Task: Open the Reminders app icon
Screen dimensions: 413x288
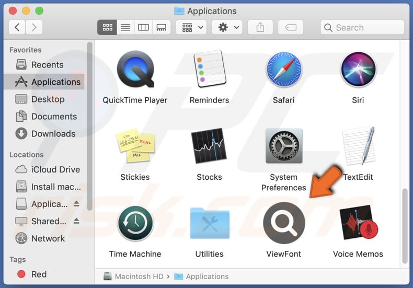Action: pos(210,69)
